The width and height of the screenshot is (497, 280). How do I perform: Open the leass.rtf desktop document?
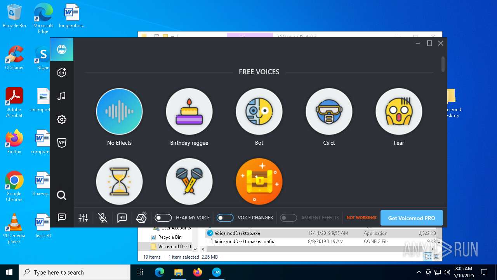[43, 226]
